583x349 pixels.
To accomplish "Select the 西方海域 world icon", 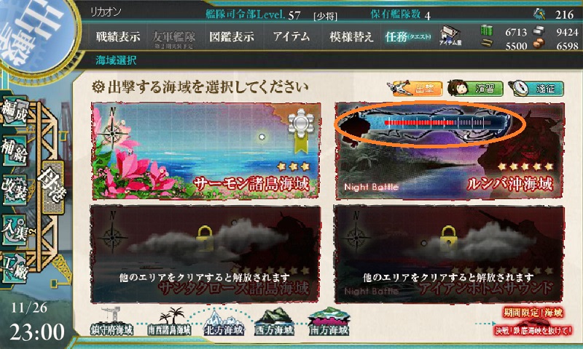I will (275, 322).
